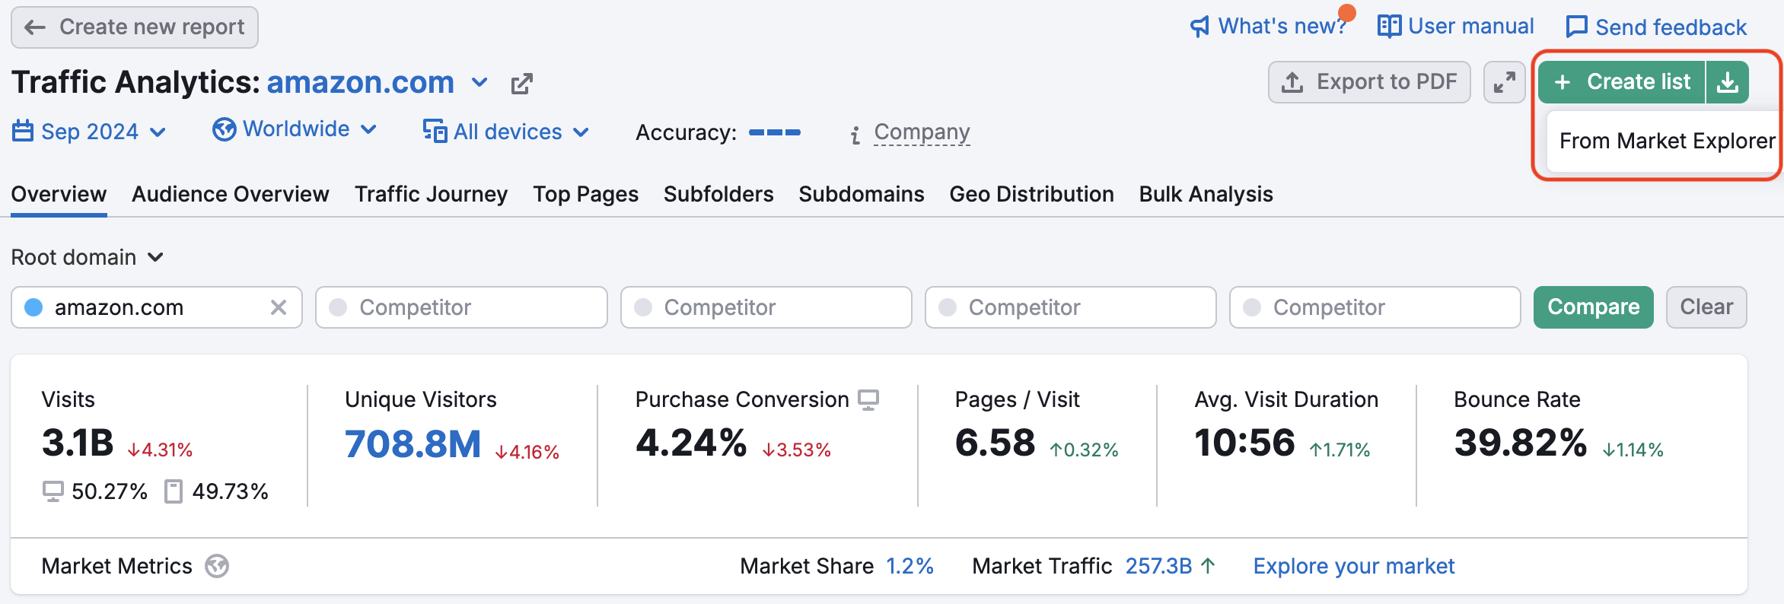Click the Explore your market link
Image resolution: width=1784 pixels, height=604 pixels.
[1354, 566]
